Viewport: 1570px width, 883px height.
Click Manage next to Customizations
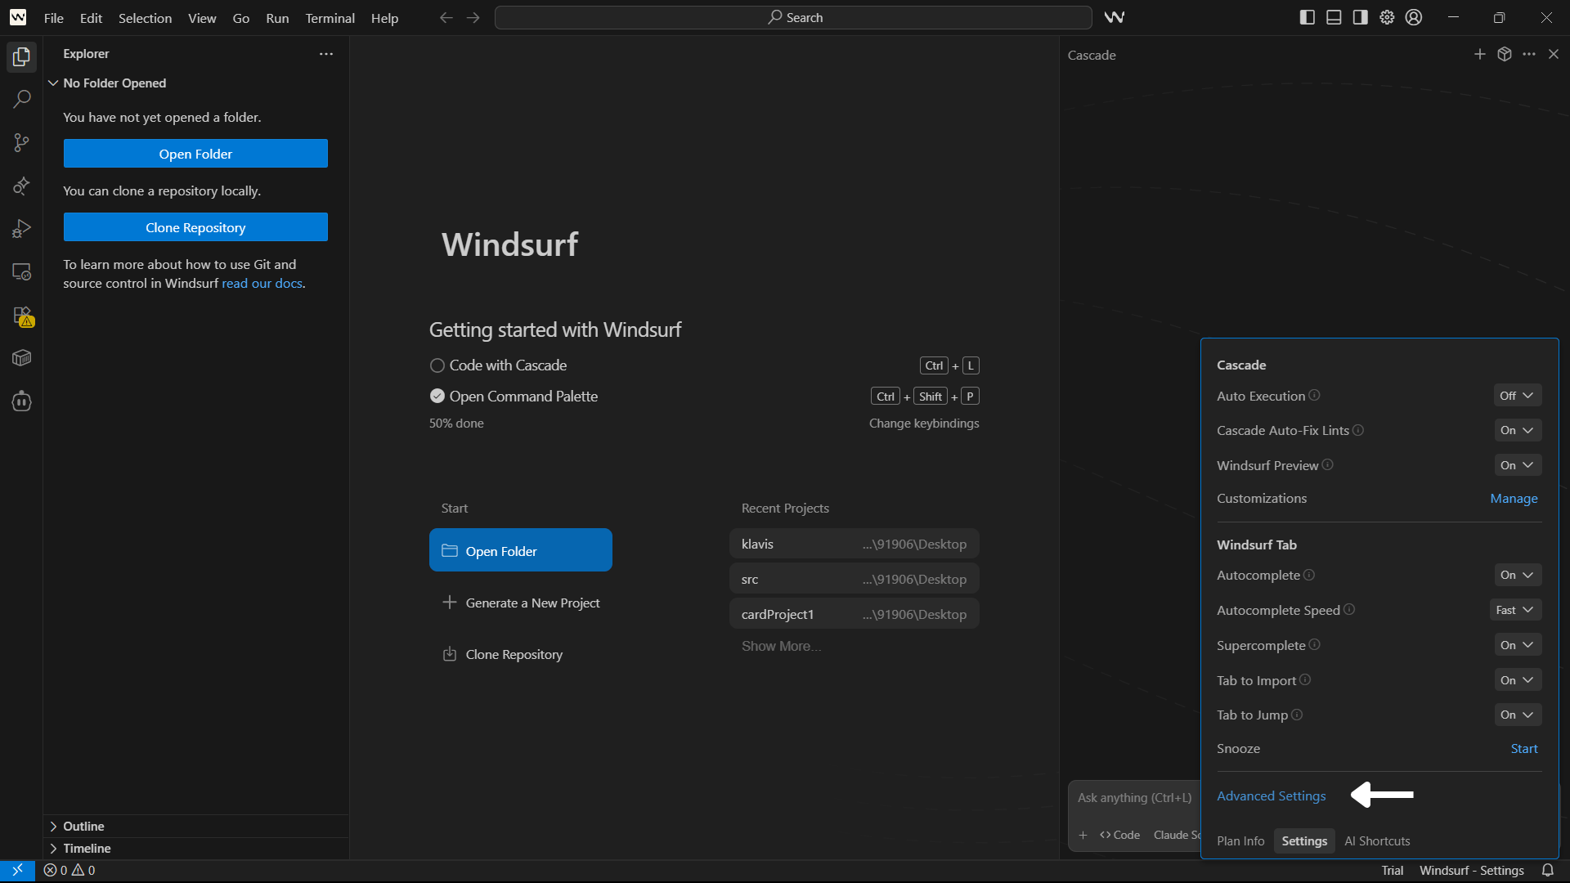pyautogui.click(x=1514, y=498)
